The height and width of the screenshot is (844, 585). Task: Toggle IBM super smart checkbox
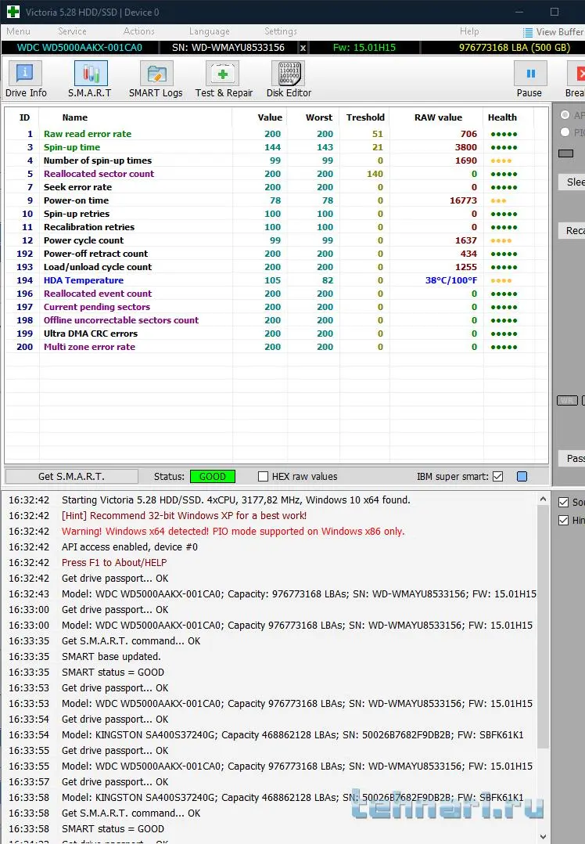498,476
